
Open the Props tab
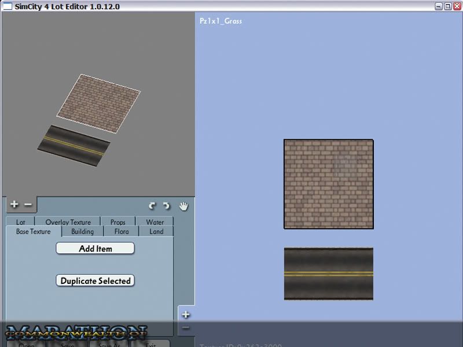[118, 222]
